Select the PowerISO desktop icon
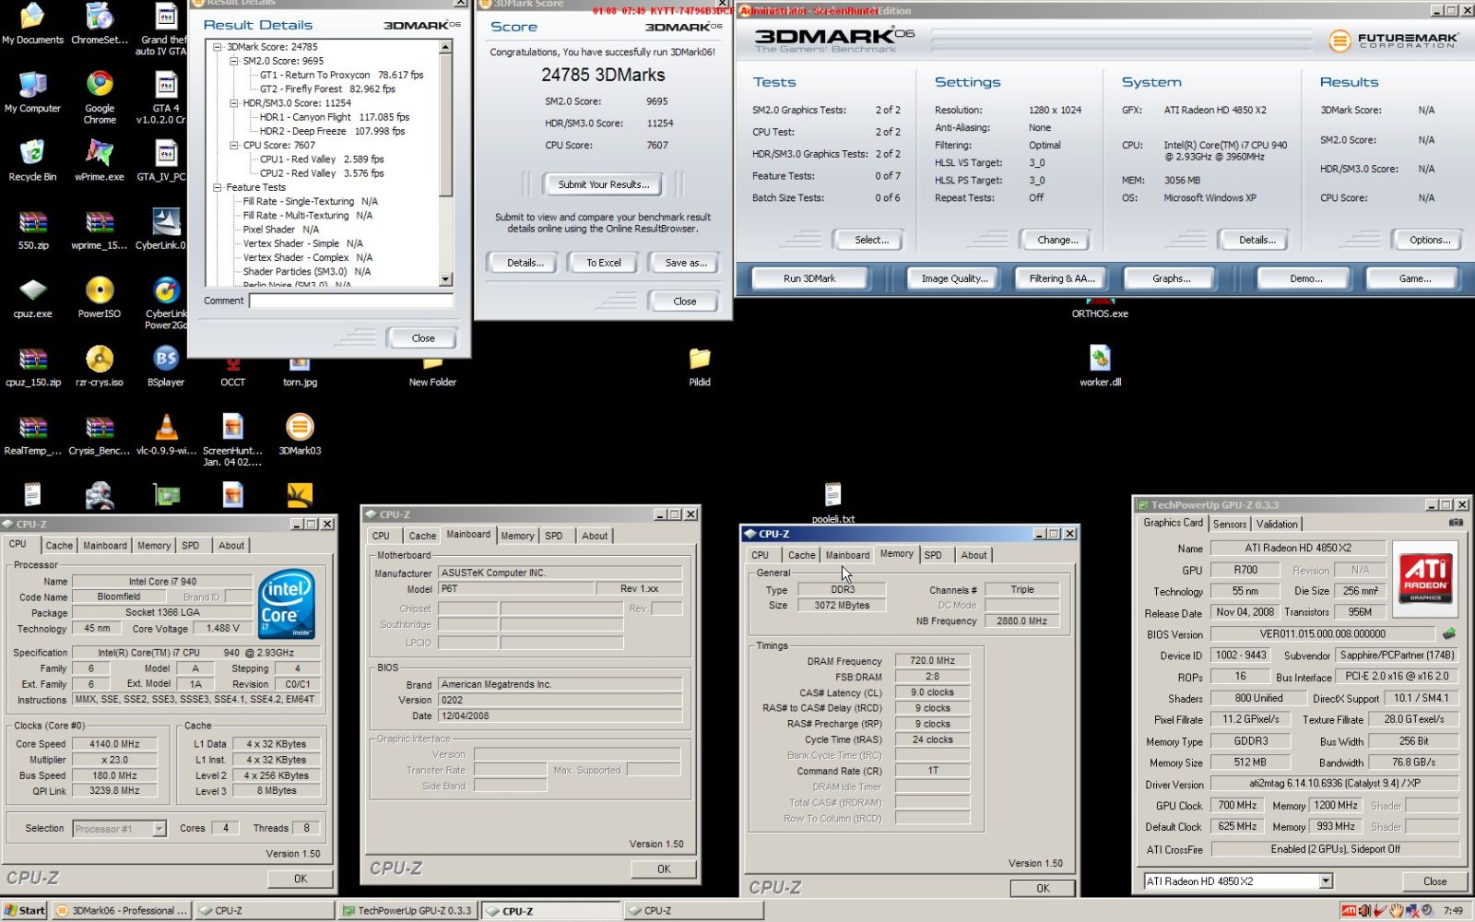This screenshot has height=922, width=1475. pos(100,297)
